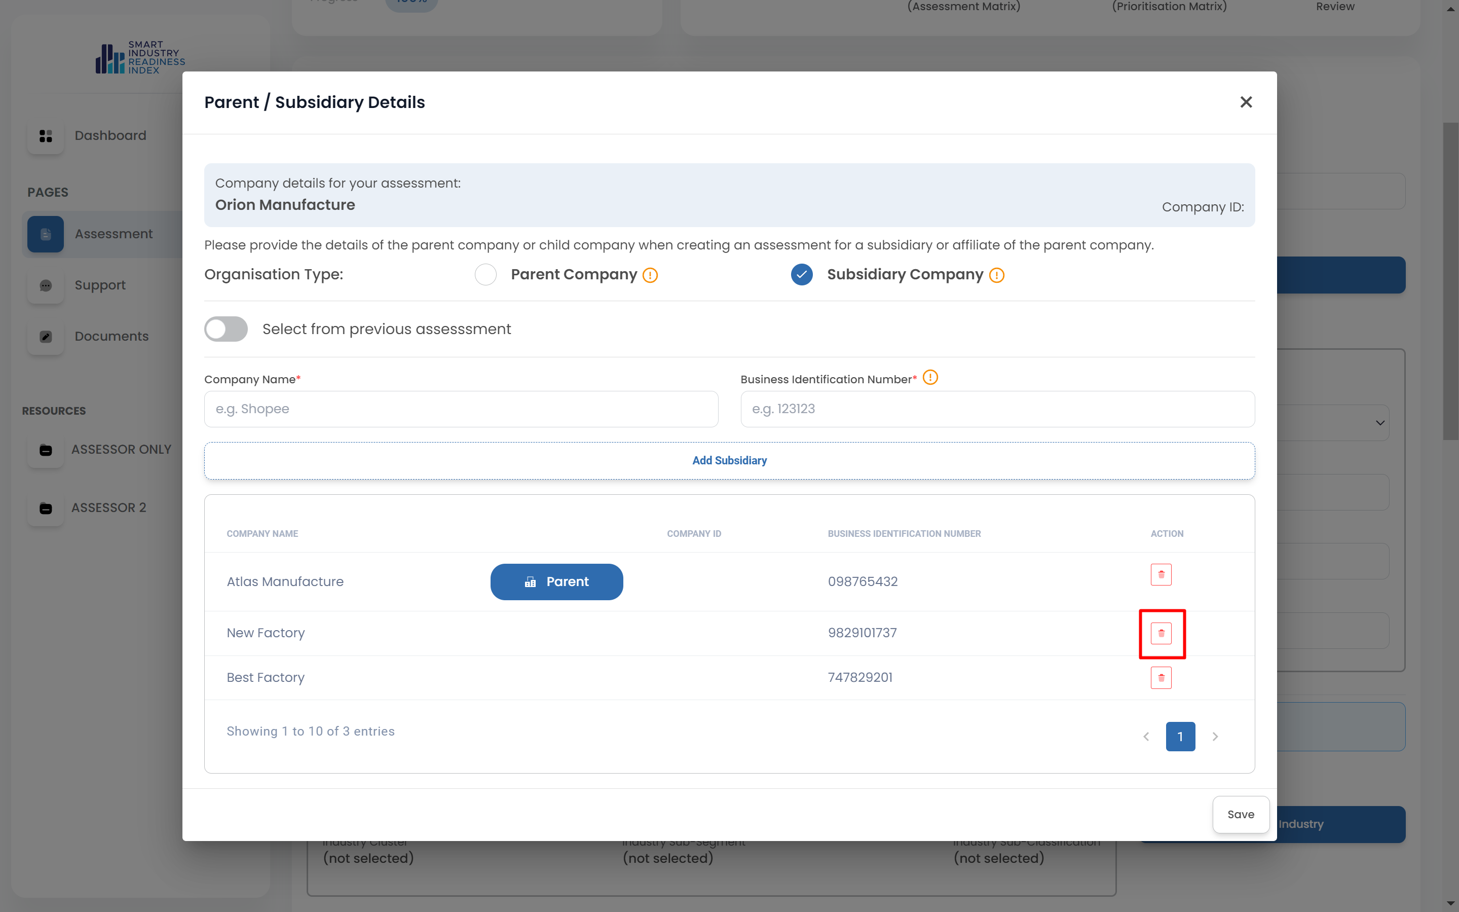The height and width of the screenshot is (912, 1459).
Task: Select the Parent Company radio button
Action: pos(485,274)
